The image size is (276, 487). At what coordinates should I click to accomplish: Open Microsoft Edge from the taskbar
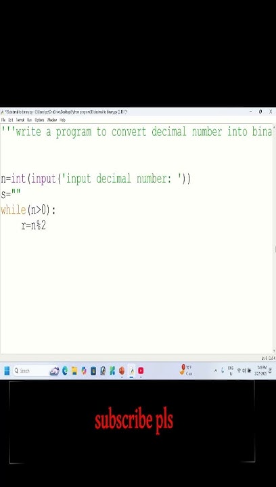click(x=65, y=371)
